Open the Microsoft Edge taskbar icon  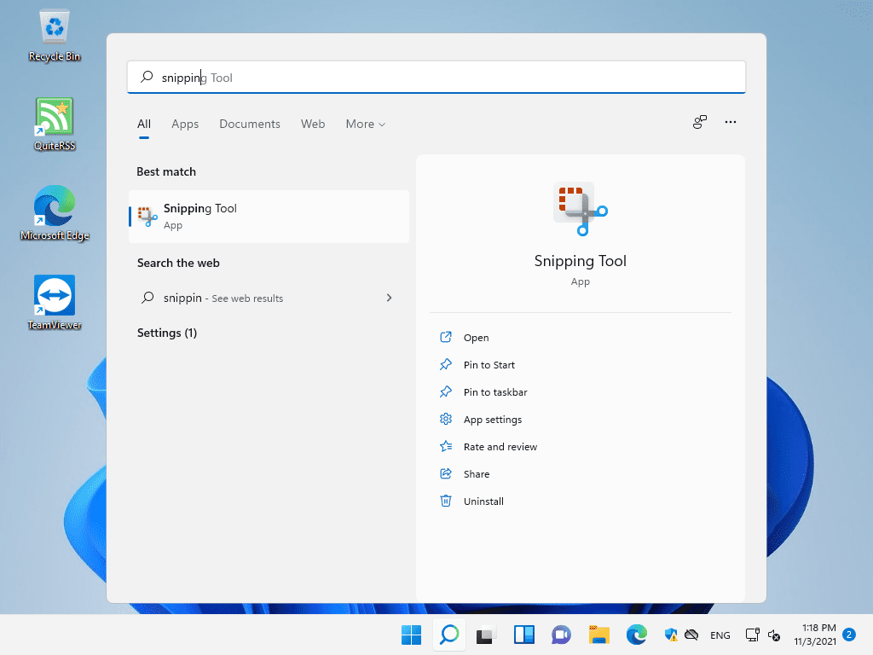[636, 635]
